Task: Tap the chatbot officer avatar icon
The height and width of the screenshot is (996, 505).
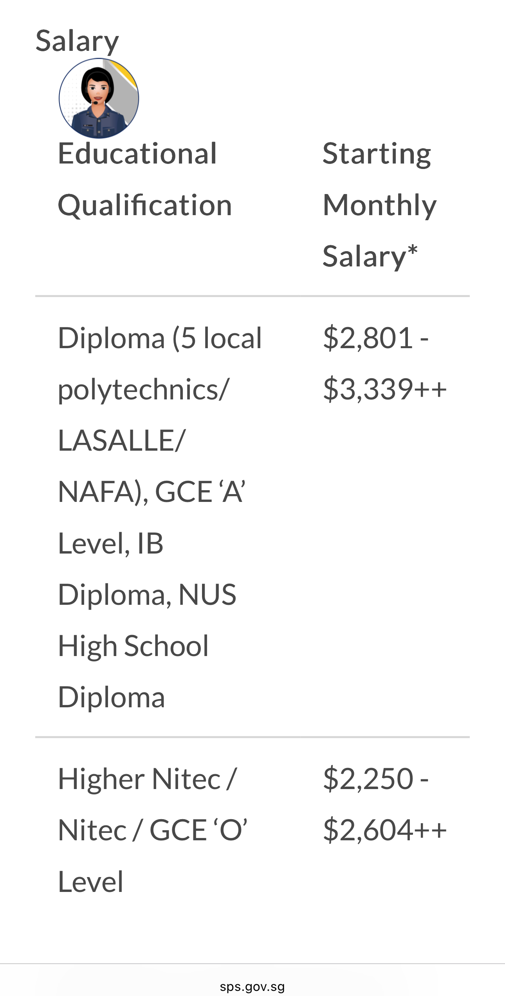Action: 99,98
